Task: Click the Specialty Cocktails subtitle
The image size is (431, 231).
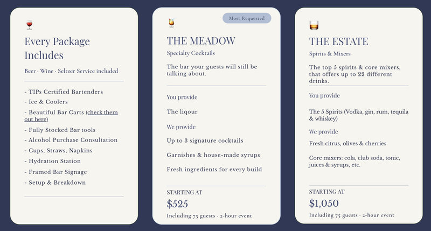Action: click(x=191, y=53)
